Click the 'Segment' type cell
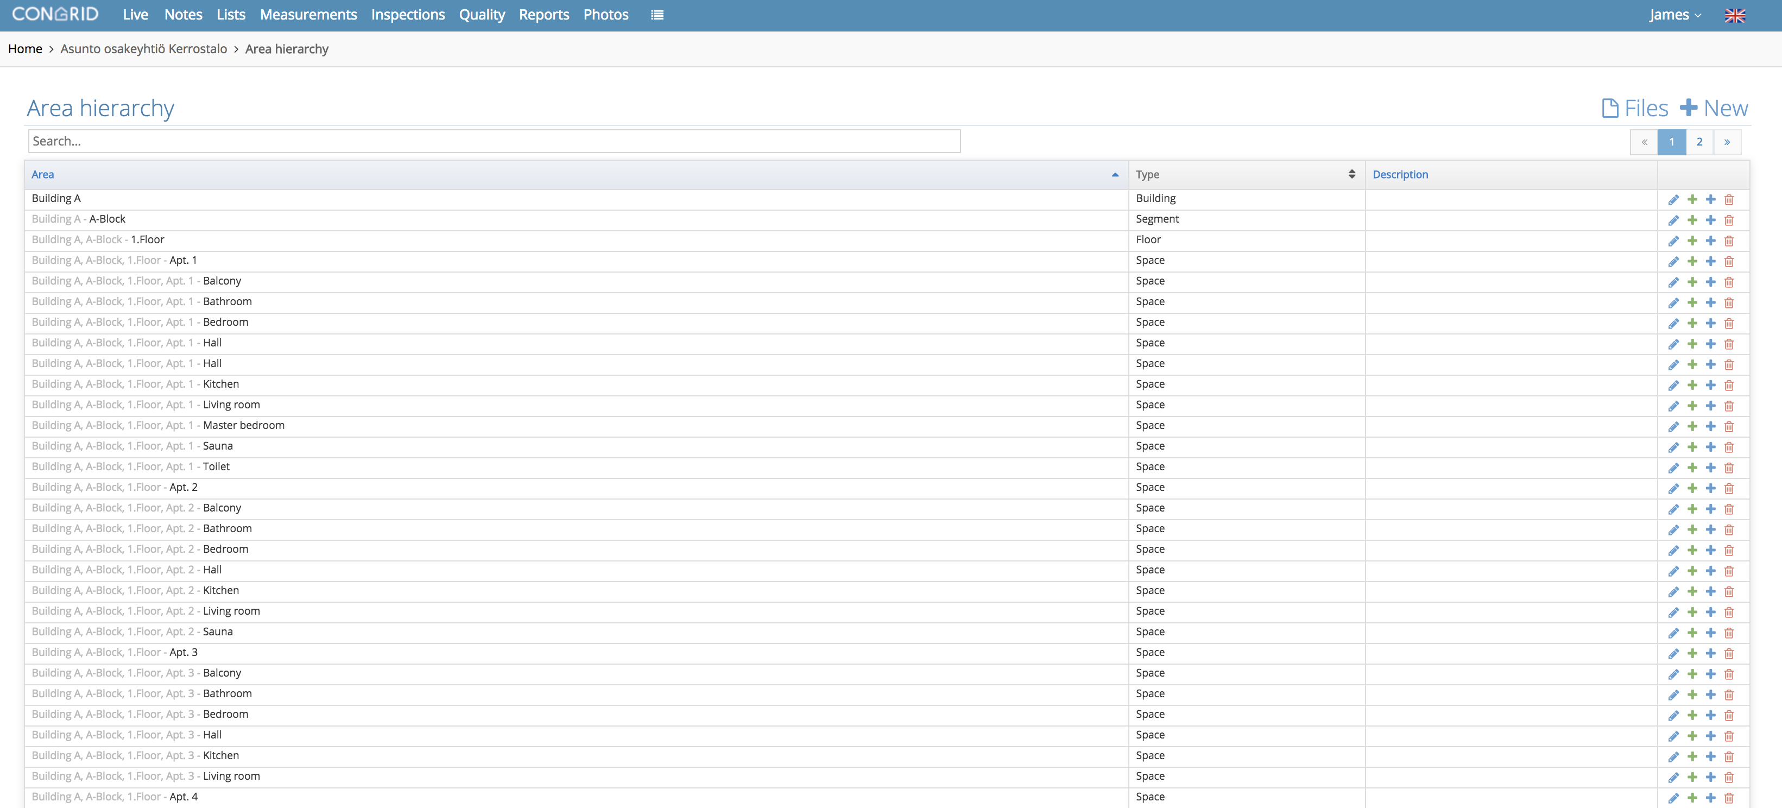The height and width of the screenshot is (808, 1782). point(1247,219)
